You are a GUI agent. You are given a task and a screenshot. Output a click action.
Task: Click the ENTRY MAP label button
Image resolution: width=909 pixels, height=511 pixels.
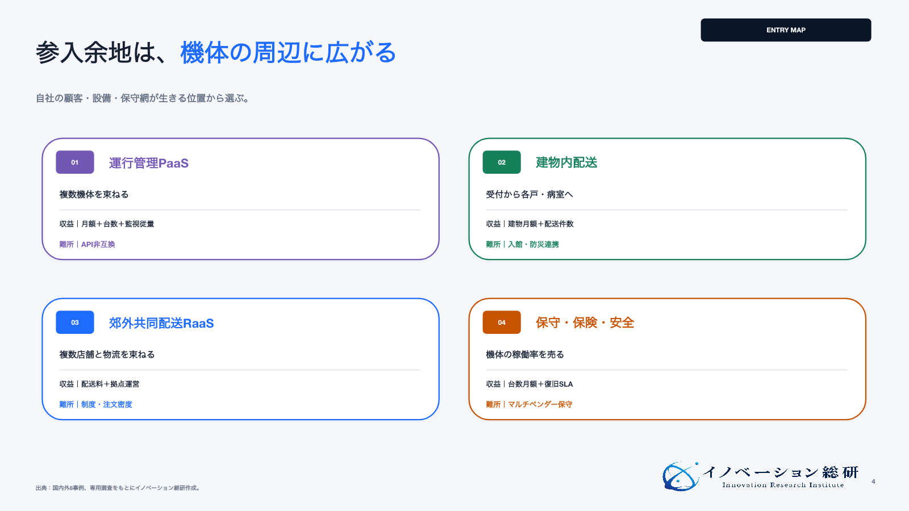[786, 30]
